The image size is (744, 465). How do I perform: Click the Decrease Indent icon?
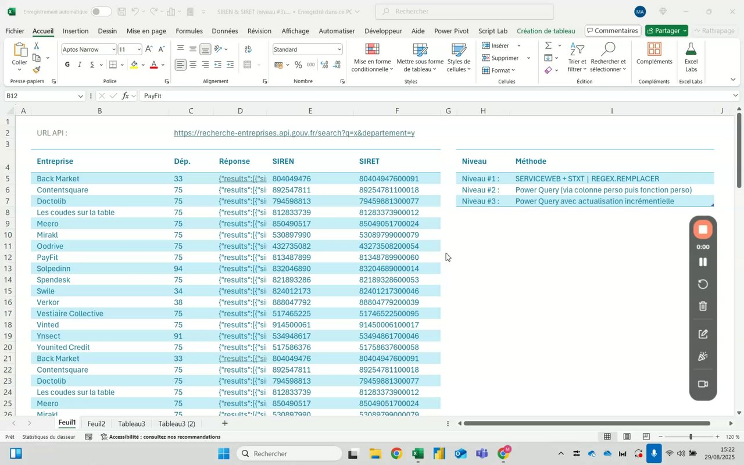[218, 65]
